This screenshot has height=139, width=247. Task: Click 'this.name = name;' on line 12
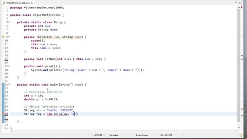tap(46, 48)
